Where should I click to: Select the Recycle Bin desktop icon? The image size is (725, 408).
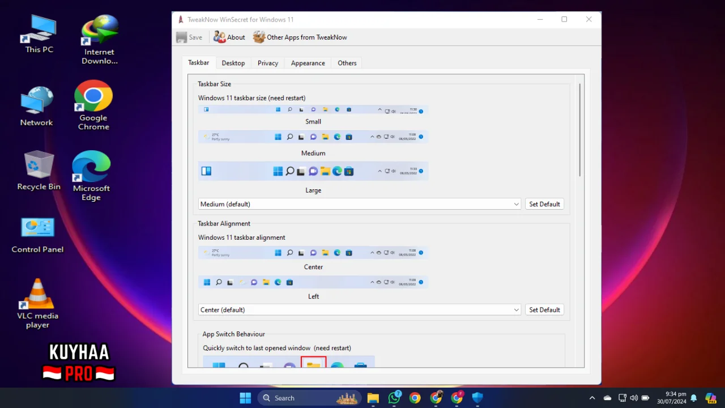point(39,170)
